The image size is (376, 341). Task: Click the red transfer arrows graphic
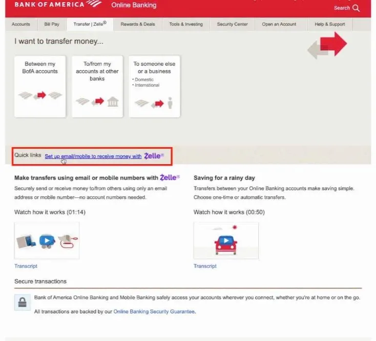tap(327, 45)
